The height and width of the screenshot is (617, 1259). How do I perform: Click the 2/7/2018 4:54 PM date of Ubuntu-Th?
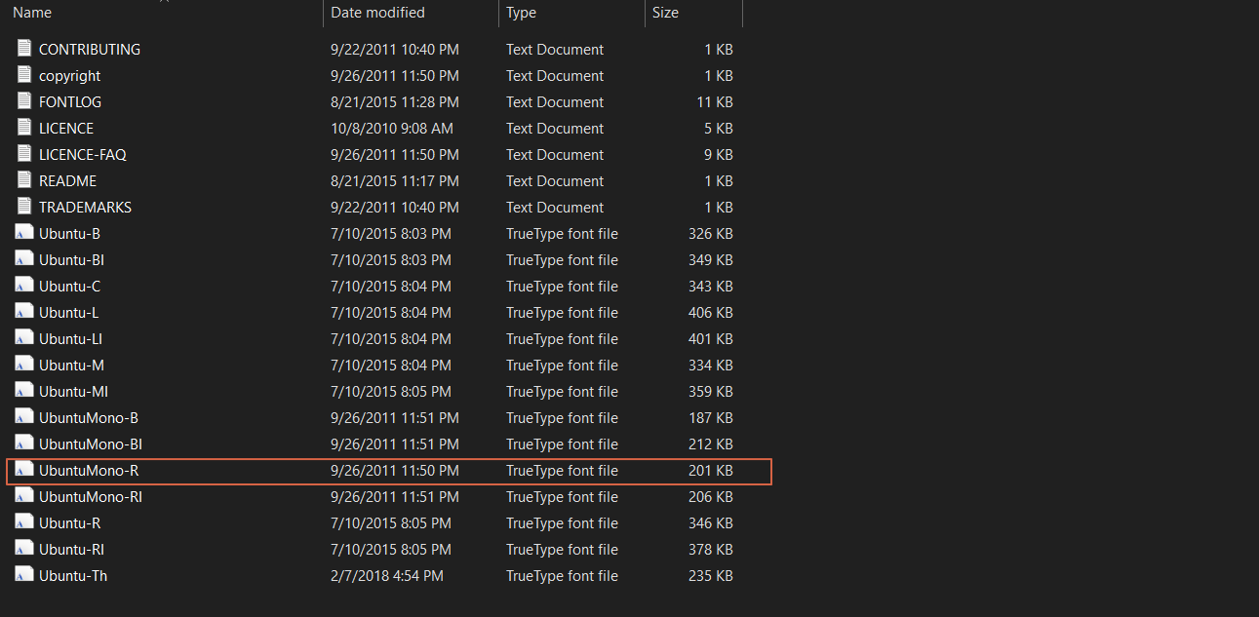(x=387, y=575)
